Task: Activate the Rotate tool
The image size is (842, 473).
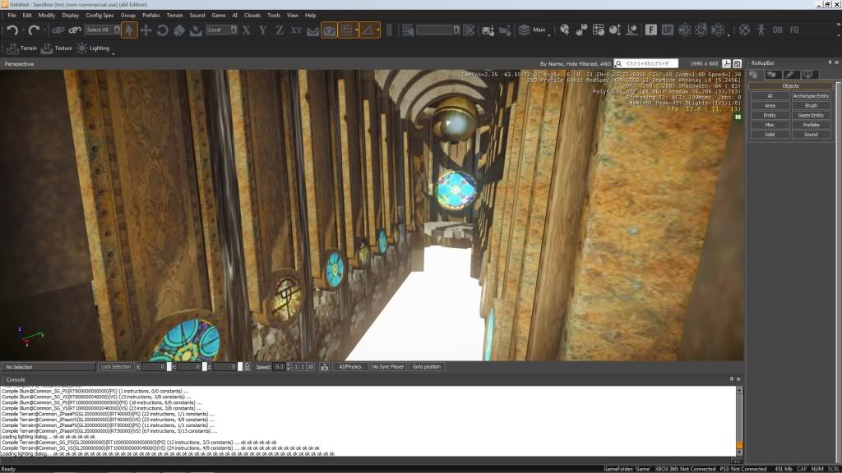Action: pos(162,30)
